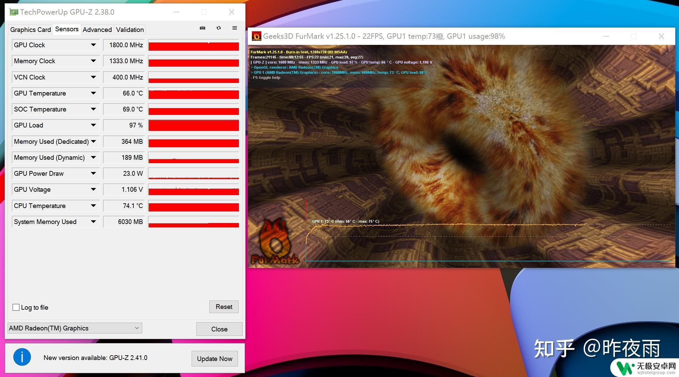This screenshot has width=679, height=377.
Task: Expand the Memory Used (Dedicated) dropdown
Action: pos(93,141)
